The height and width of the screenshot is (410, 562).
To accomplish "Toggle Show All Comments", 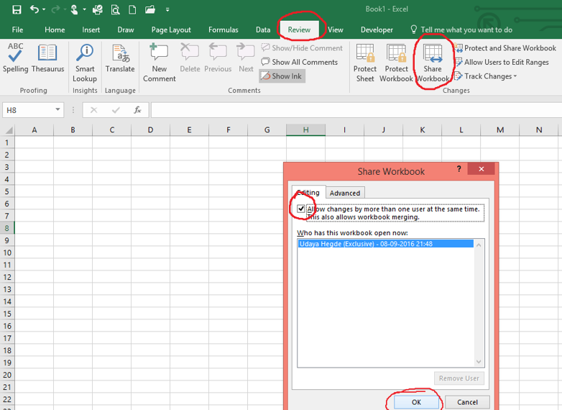I will click(299, 62).
